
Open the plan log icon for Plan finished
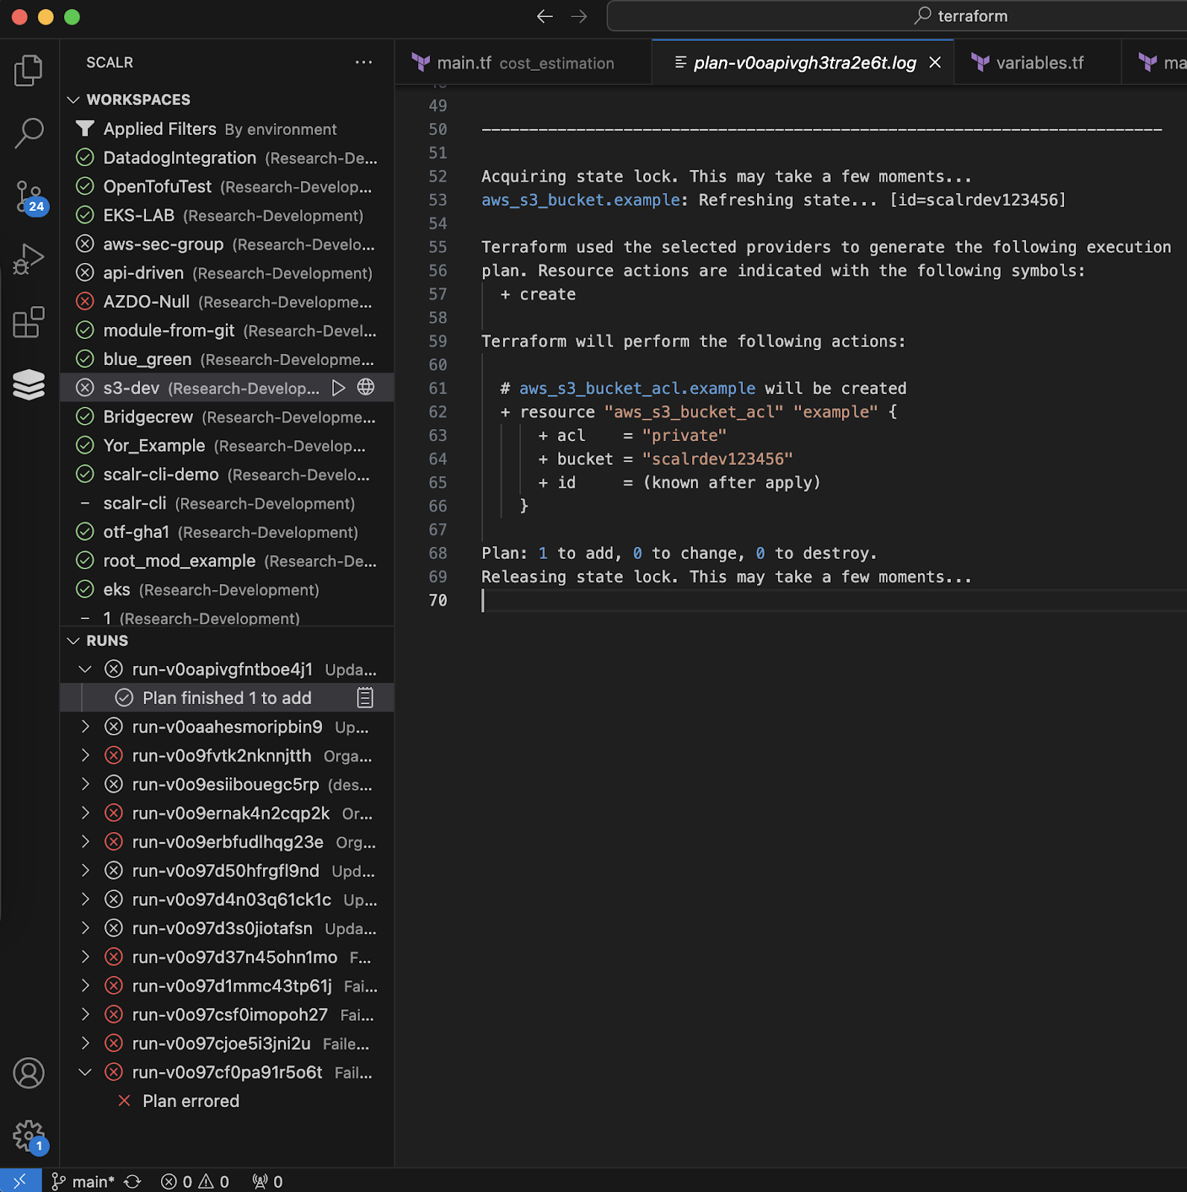point(365,698)
